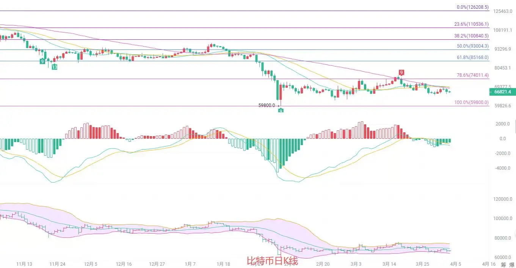The image size is (516, 268).
Task: Select the green 13 signal marker
Action: coord(55,67)
